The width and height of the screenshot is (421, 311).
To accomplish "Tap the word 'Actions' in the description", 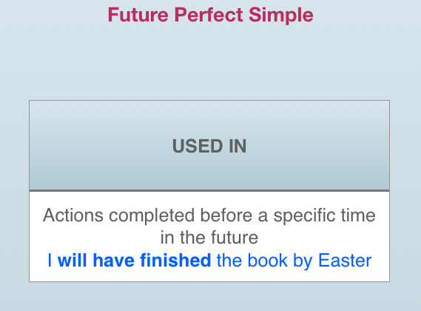I will tap(73, 215).
